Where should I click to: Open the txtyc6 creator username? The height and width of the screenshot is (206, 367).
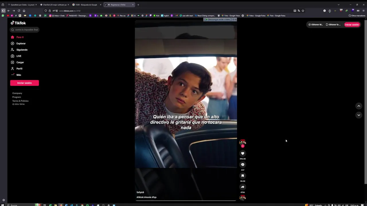pyautogui.click(x=140, y=192)
